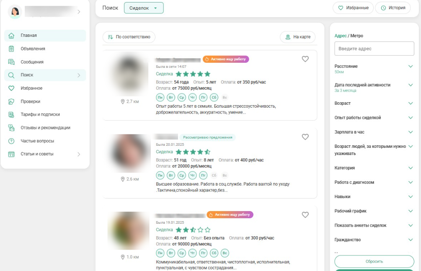Click the Сбросить button to reset filters

374,261
